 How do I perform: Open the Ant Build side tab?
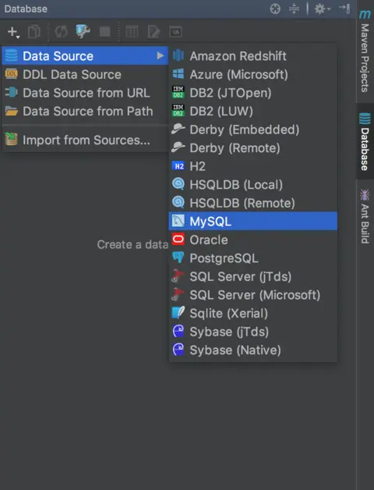[365, 215]
